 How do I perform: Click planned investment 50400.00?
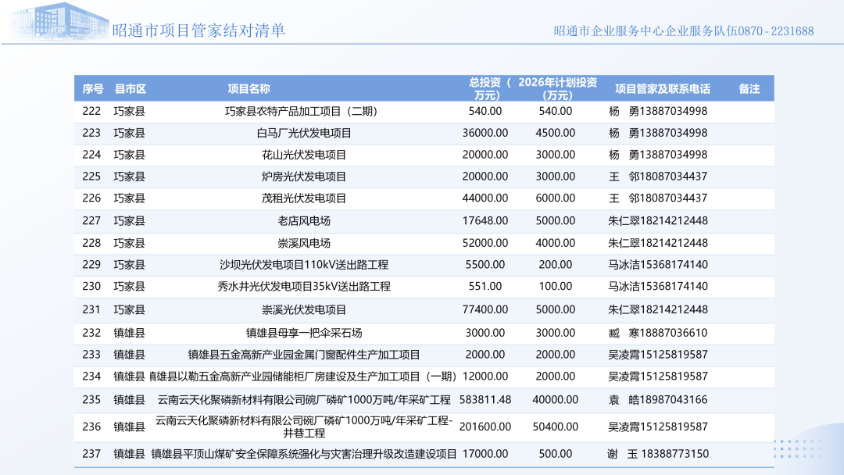(556, 427)
